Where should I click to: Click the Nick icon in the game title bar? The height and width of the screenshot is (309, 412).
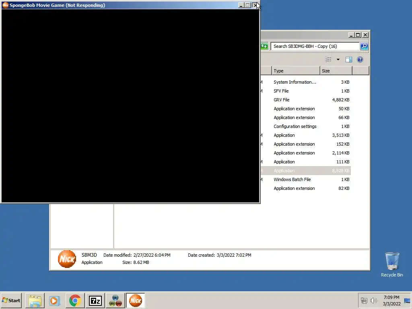tap(5, 5)
